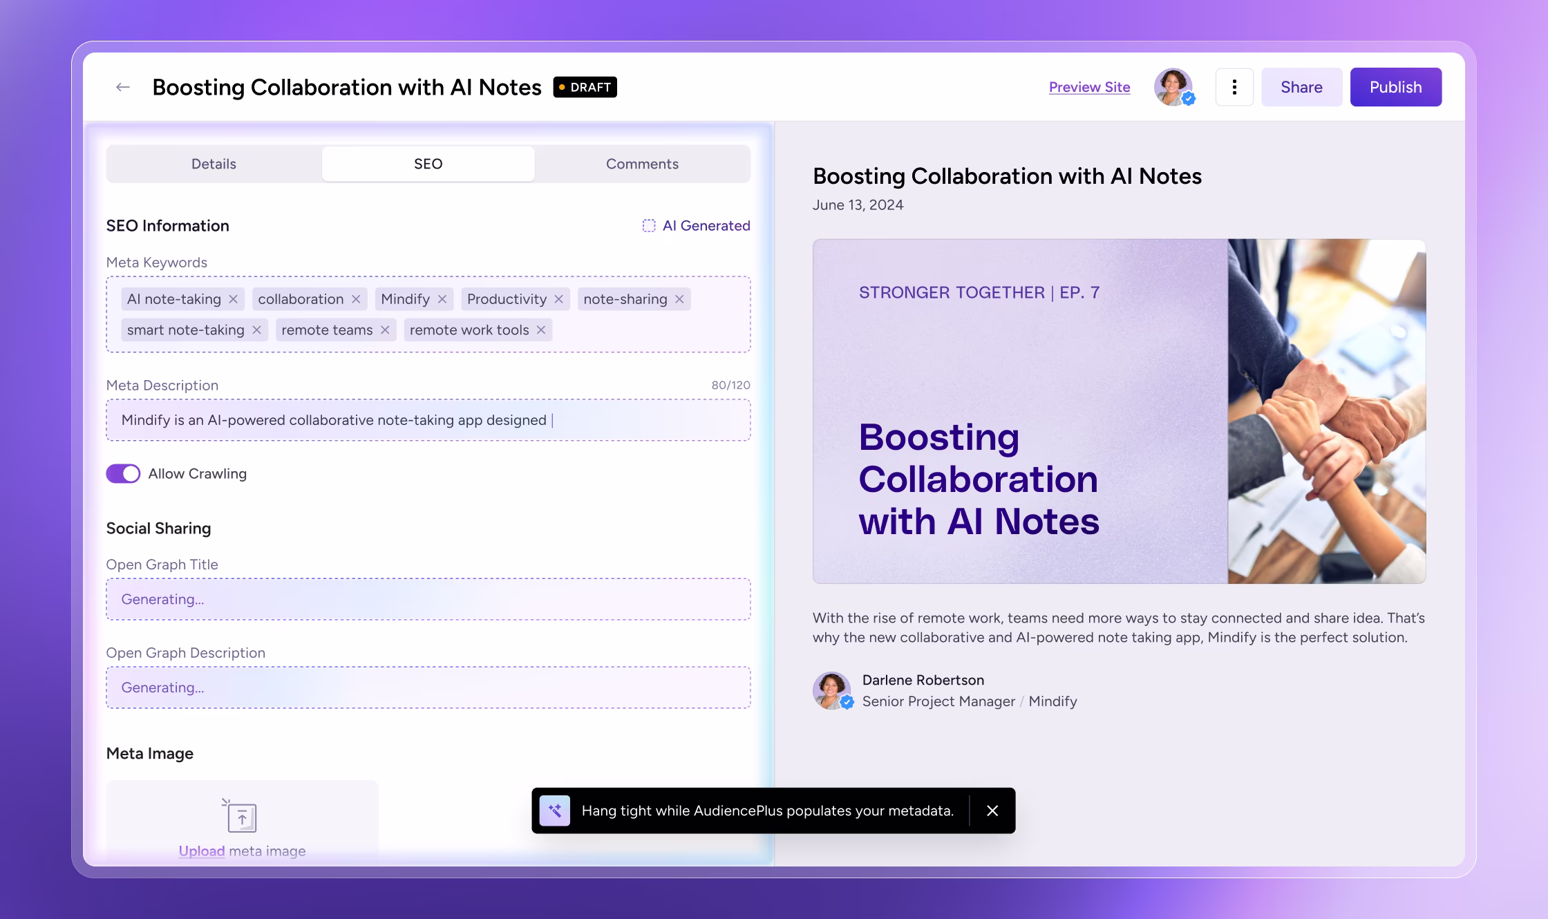Click the Open Graph Description field
1548x919 pixels.
428,688
